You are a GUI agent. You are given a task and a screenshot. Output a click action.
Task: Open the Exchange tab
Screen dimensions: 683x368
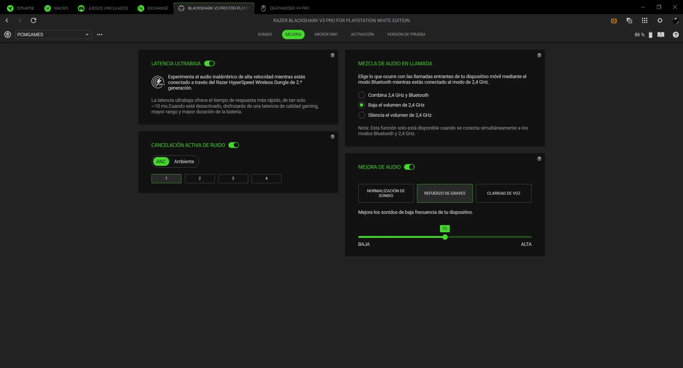click(x=153, y=8)
